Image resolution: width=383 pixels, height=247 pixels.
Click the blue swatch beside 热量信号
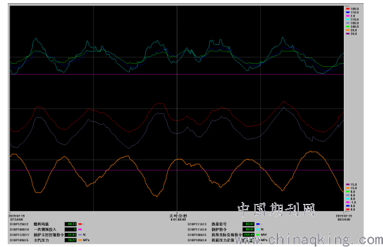click(258, 224)
